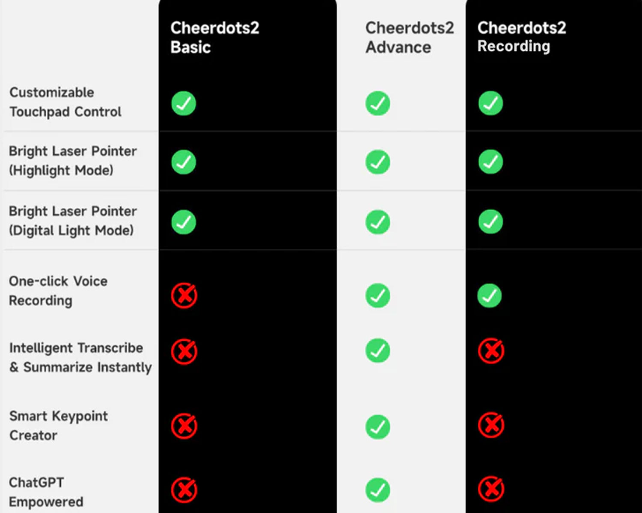This screenshot has width=642, height=513.
Task: Click the One-click Voice Recording label
Action: tap(58, 291)
